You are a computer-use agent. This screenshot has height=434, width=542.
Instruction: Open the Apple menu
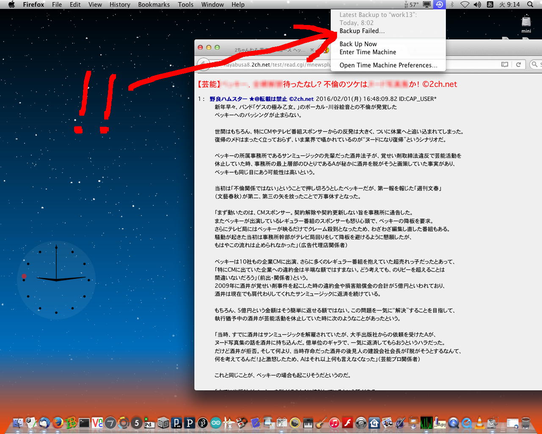pos(11,4)
